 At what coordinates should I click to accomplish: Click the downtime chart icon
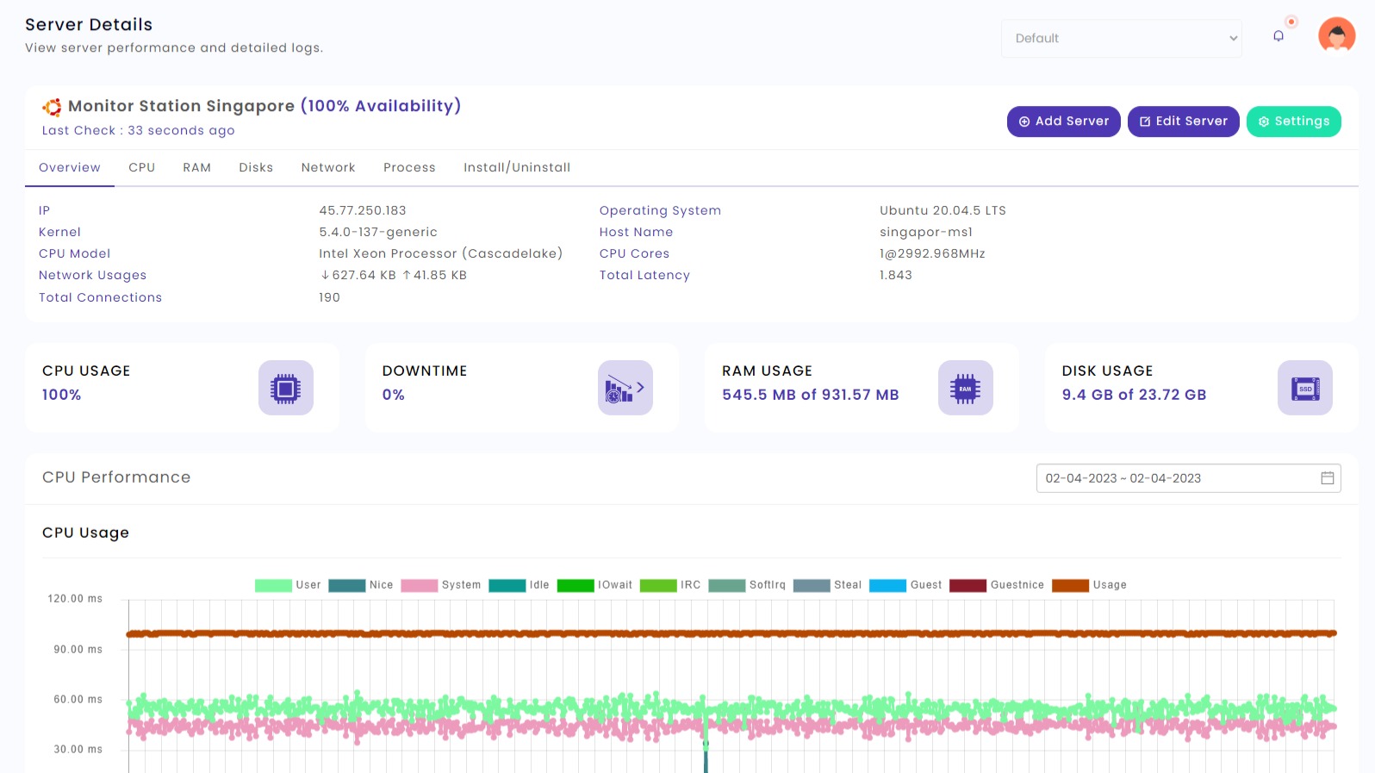pos(625,388)
